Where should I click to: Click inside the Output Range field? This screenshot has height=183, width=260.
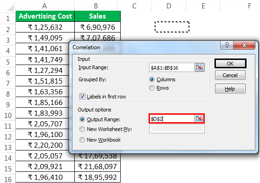pyautogui.click(x=172, y=119)
